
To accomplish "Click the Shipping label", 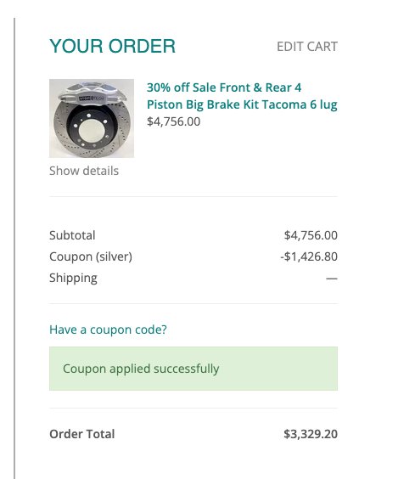I will click(73, 278).
